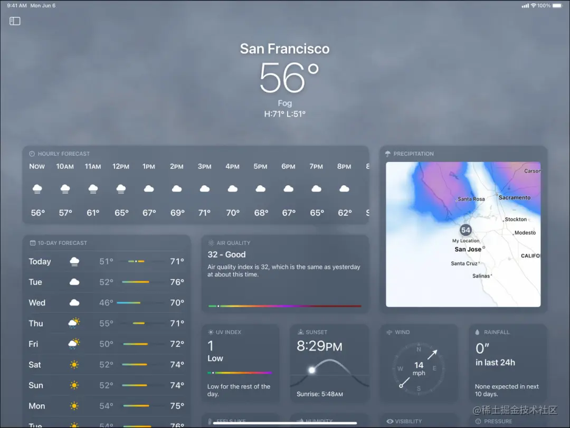Viewport: 570px width, 428px height.
Task: Tap the battery status icon
Action: pyautogui.click(x=557, y=5)
